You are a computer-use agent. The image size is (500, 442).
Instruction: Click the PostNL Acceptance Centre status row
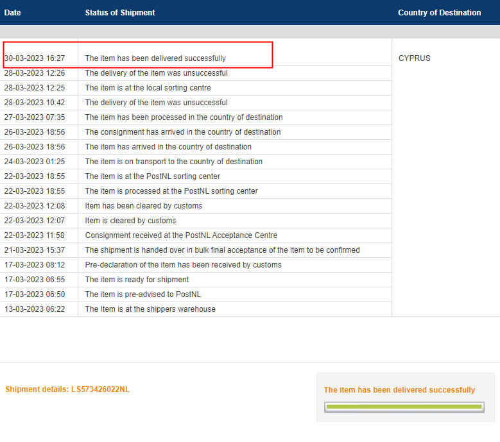[x=181, y=235]
